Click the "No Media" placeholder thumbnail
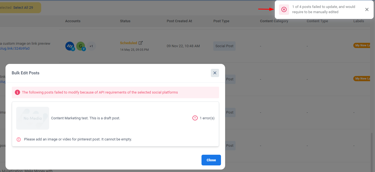This screenshot has height=172, width=375. [32, 118]
